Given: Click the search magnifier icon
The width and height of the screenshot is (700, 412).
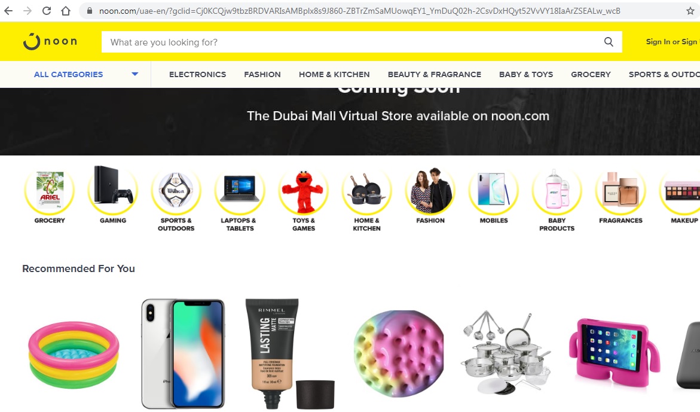Looking at the screenshot, I should click(609, 42).
